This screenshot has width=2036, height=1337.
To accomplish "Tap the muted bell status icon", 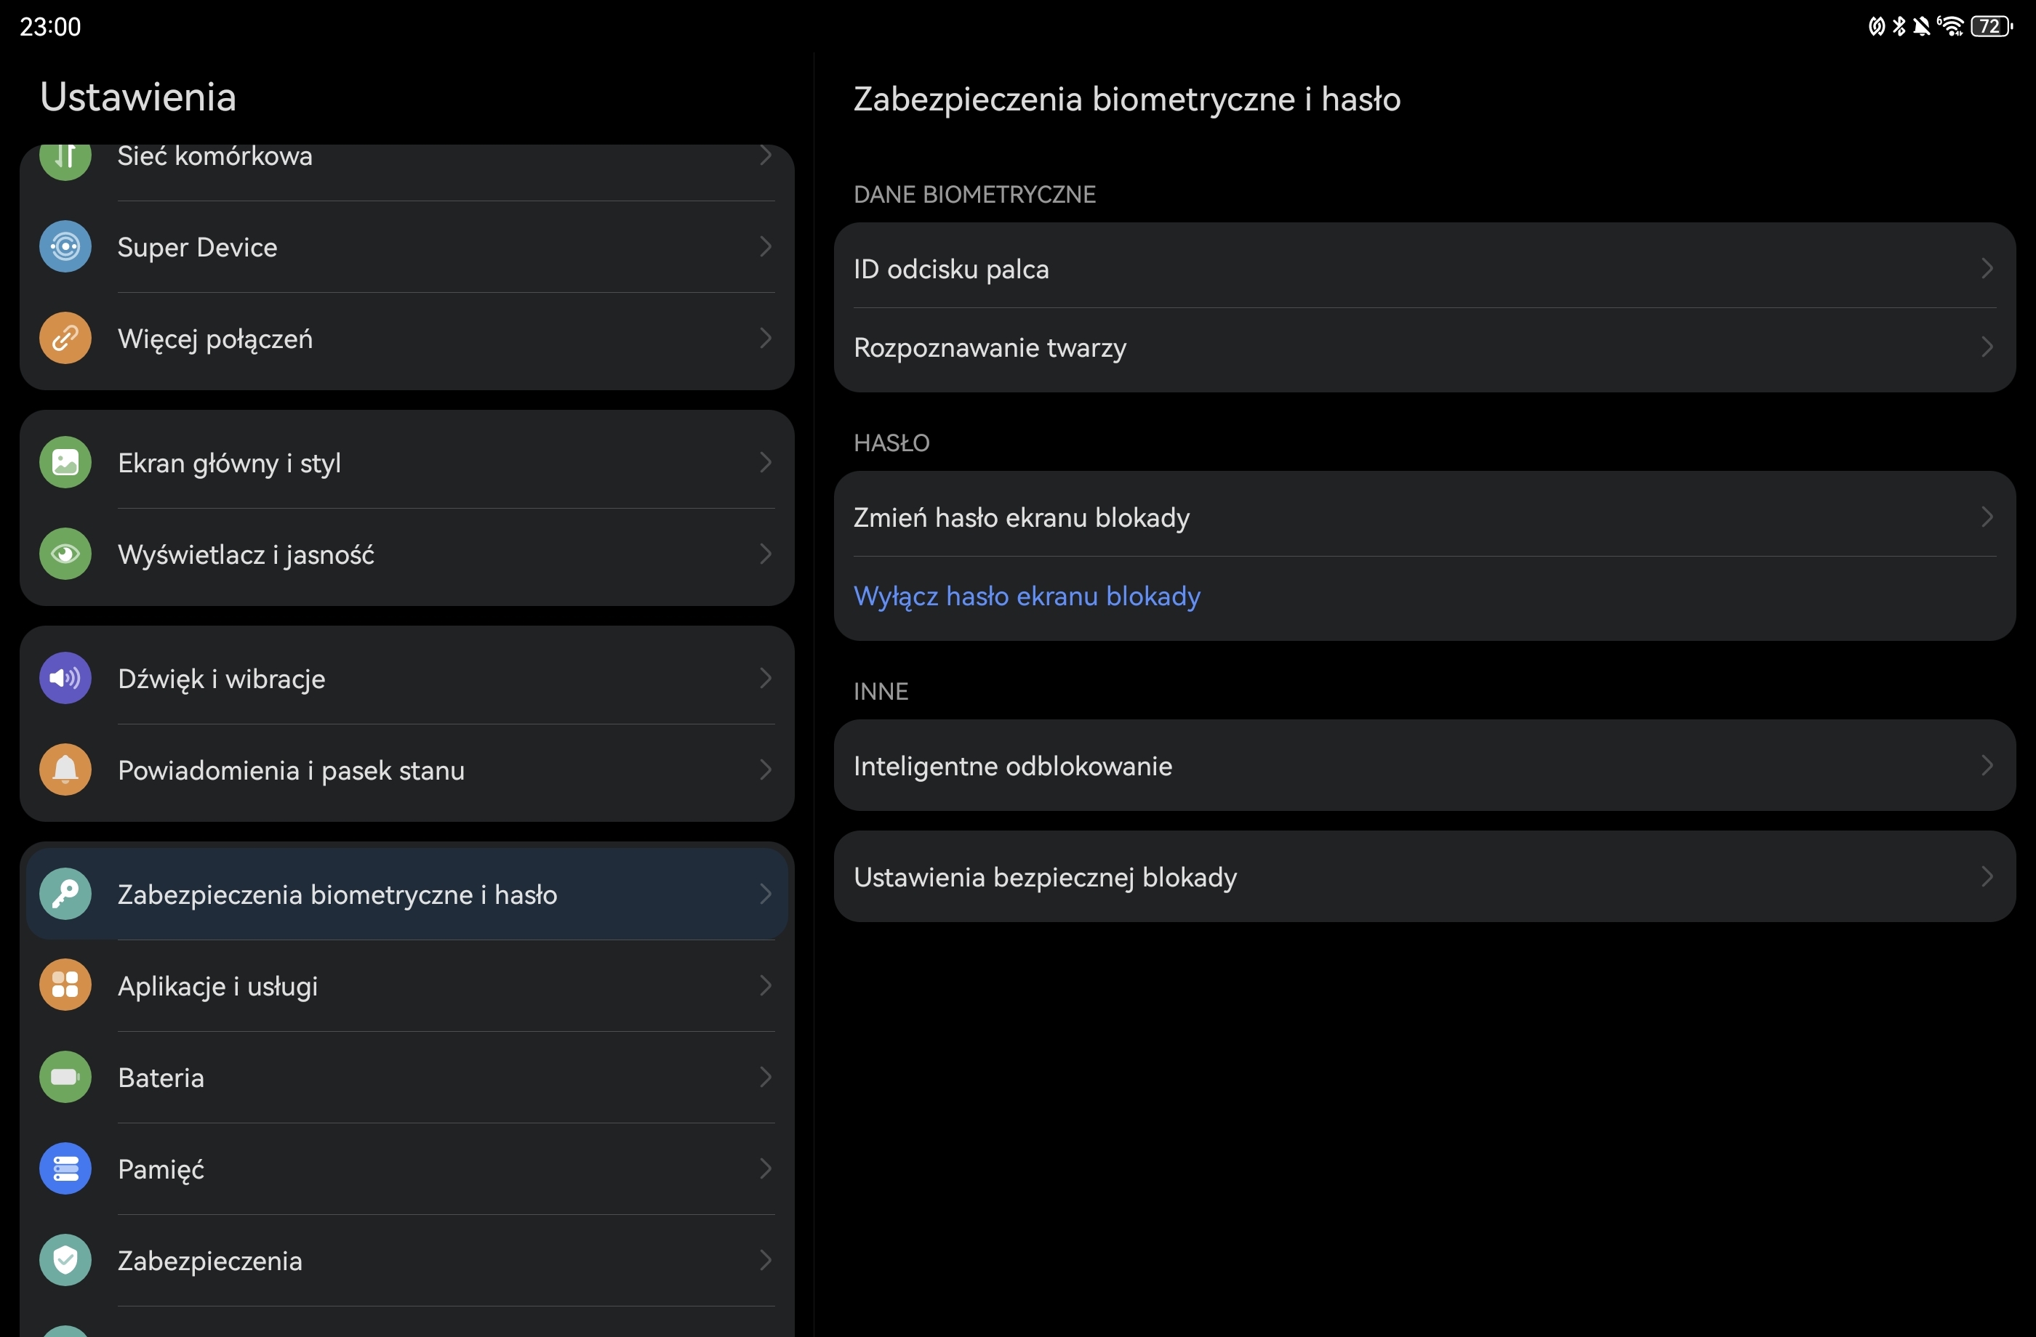I will click(1921, 26).
